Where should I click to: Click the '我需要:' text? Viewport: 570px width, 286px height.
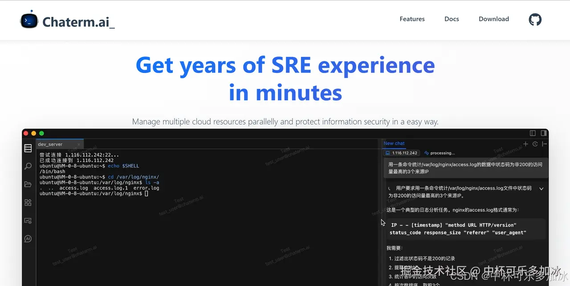tap(395, 248)
